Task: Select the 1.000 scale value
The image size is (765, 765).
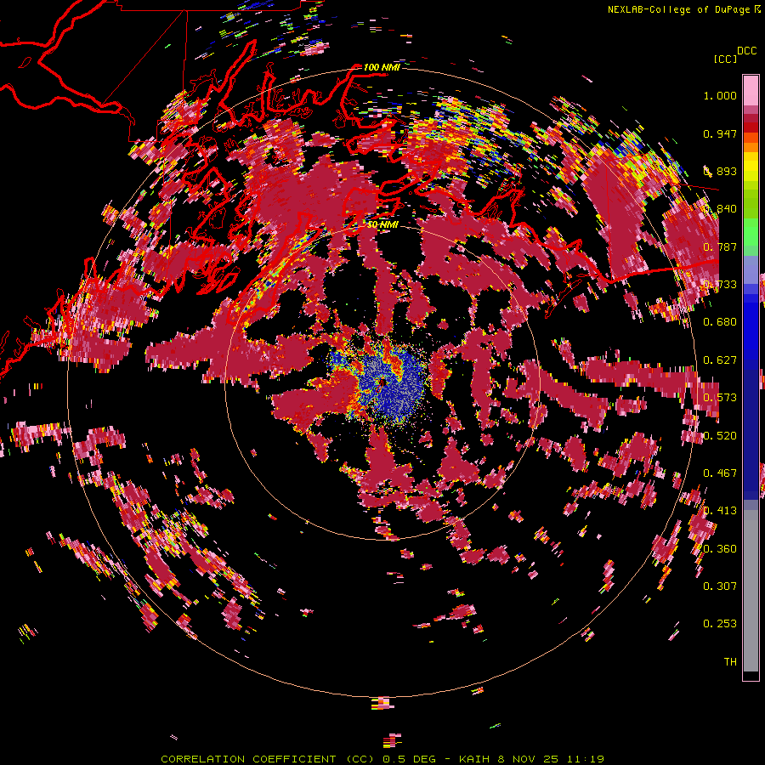Action: (720, 95)
